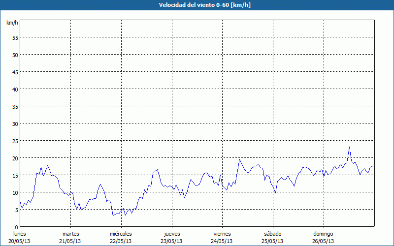Viewport: 394px width, 246px height.
Task: Select the "lunes" day label
Action: [x=20, y=234]
